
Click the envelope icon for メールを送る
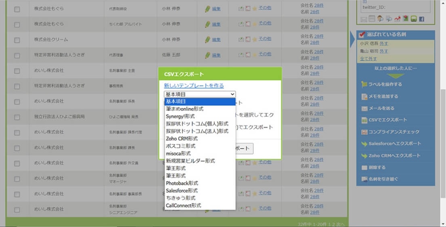click(x=364, y=108)
